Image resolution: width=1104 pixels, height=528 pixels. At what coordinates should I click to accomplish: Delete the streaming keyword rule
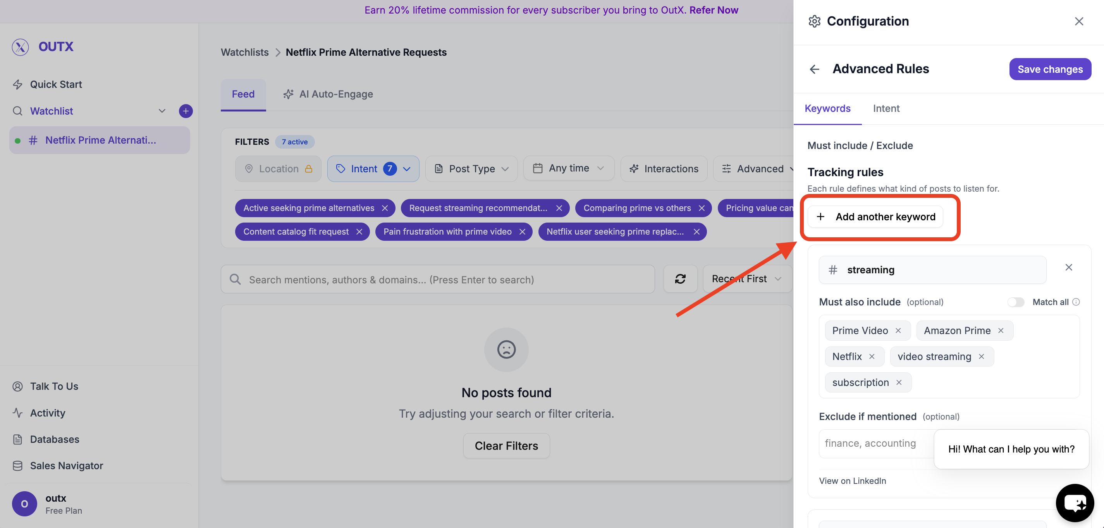pos(1069,267)
